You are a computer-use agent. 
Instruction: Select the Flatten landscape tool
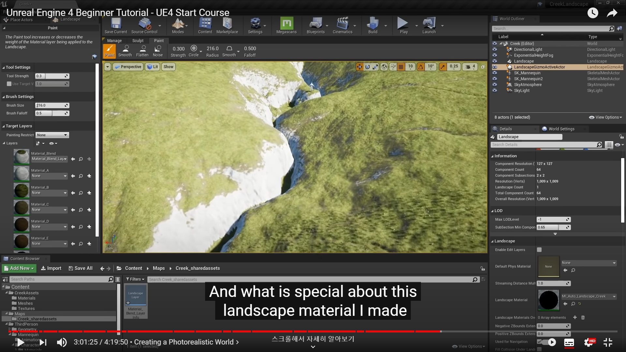point(142,51)
